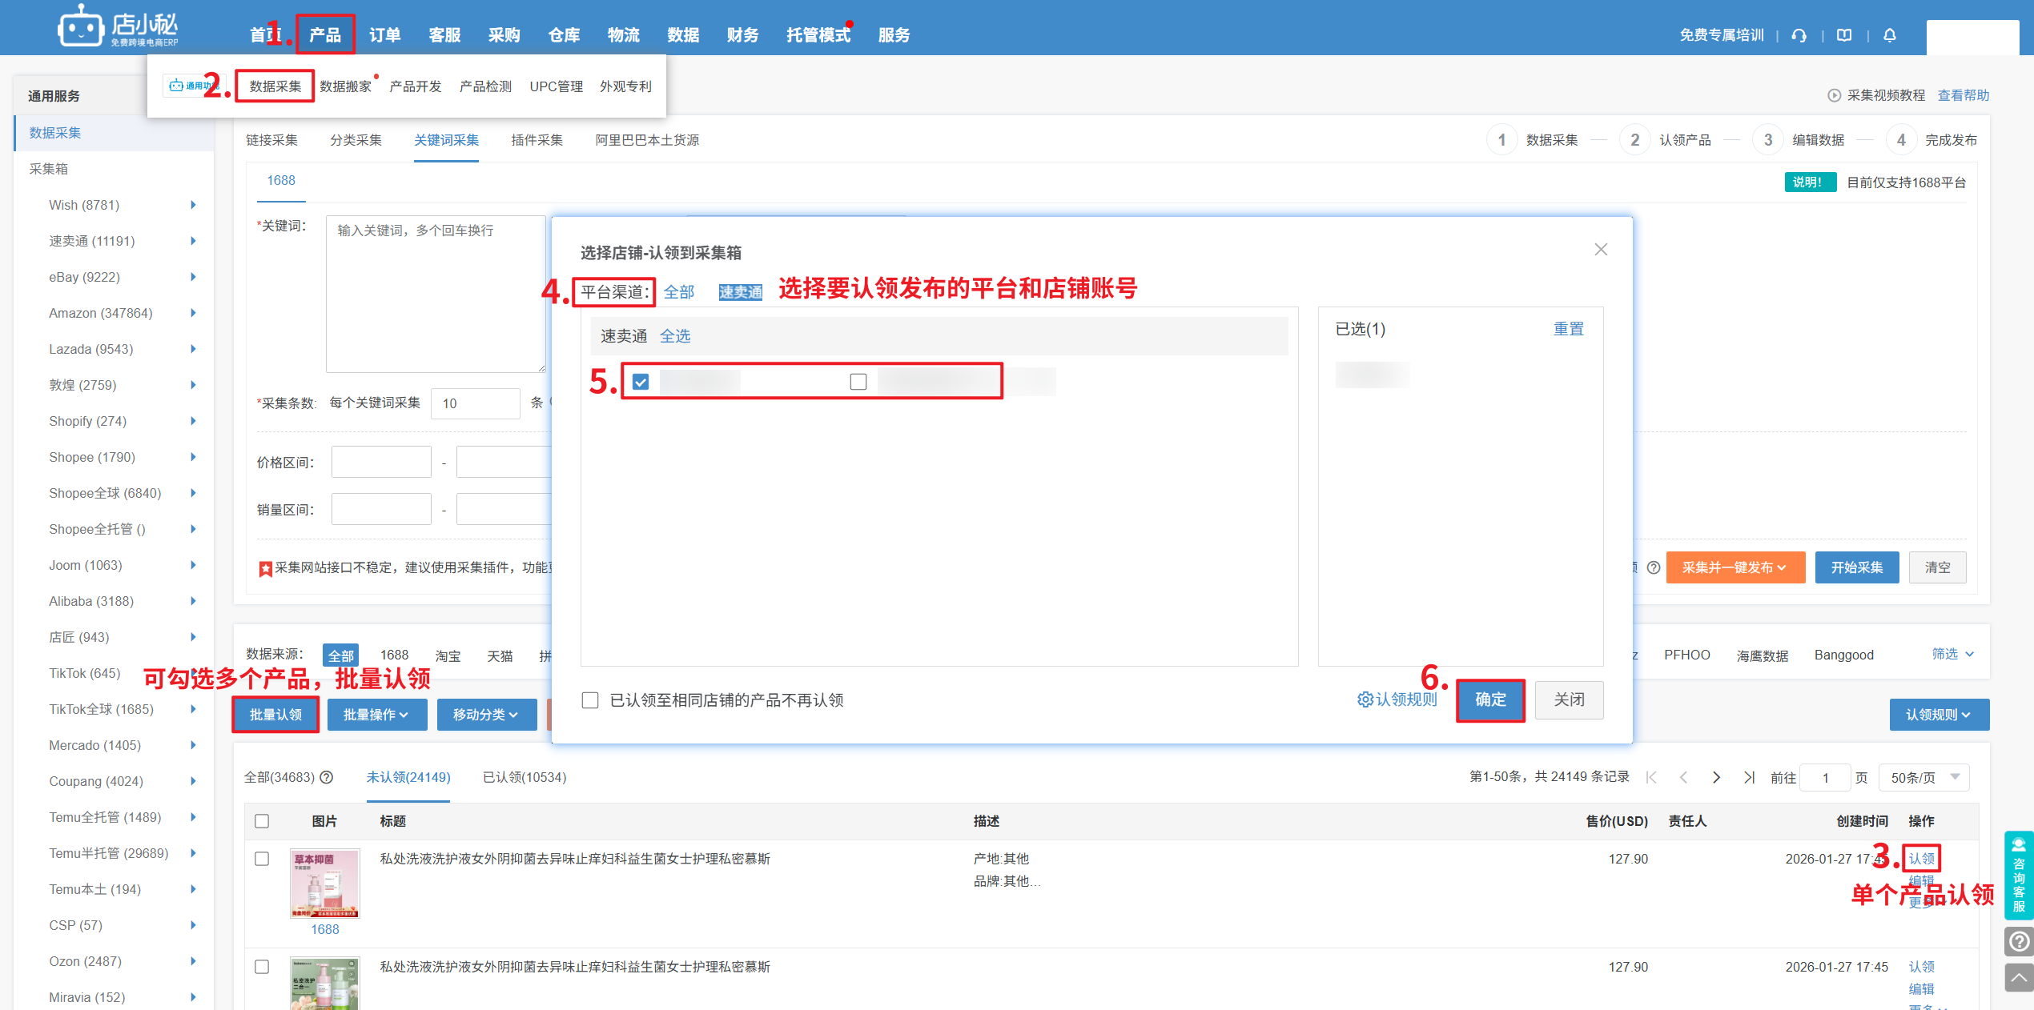Screen dimensions: 2034x1010
Task: Click the 重置 link in selected panel
Action: pos(1568,329)
